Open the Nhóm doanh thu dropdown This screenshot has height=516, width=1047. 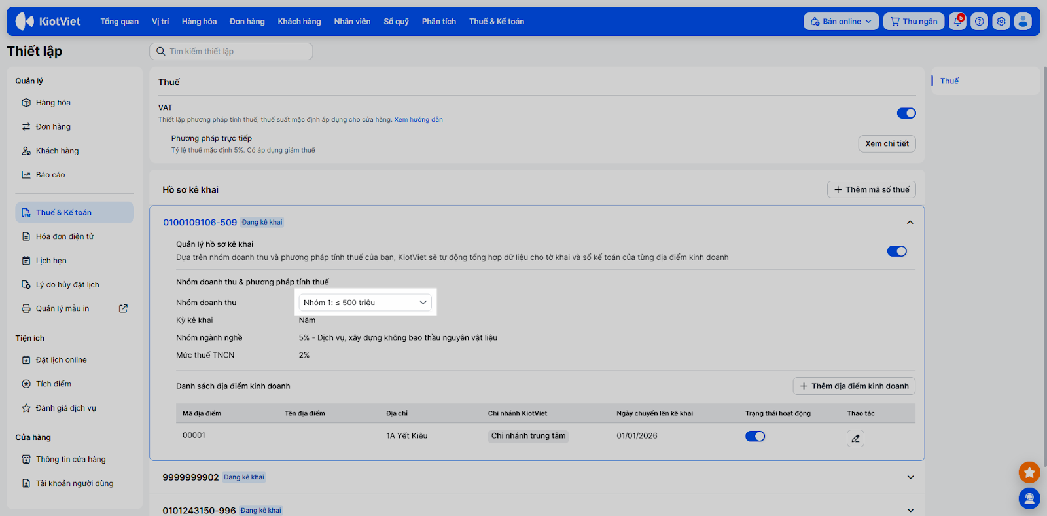click(365, 303)
